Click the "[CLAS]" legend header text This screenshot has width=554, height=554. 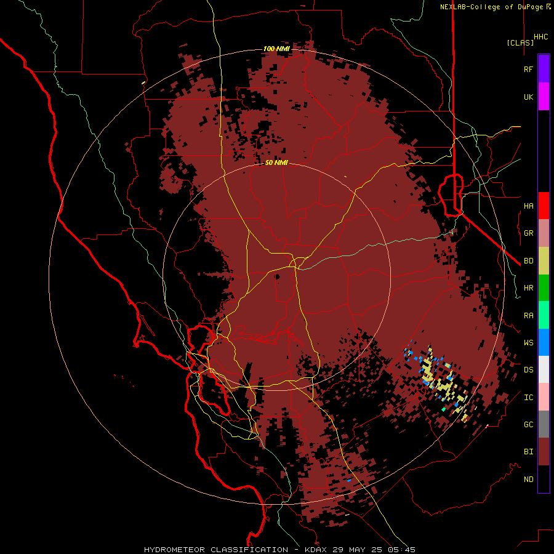point(520,42)
